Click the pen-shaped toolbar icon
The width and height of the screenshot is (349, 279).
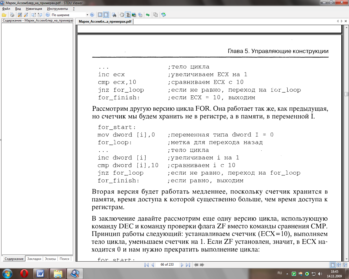coord(26,15)
